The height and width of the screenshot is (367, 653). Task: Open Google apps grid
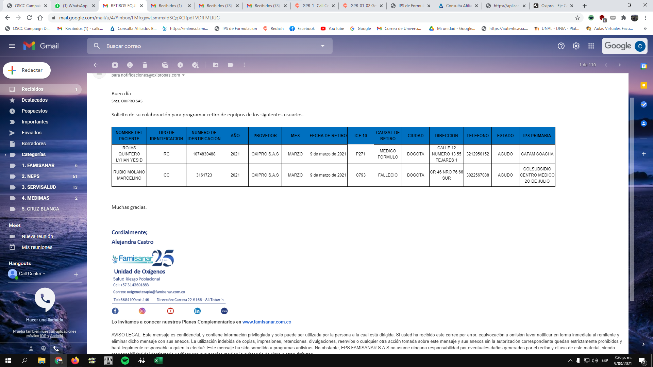tap(591, 46)
